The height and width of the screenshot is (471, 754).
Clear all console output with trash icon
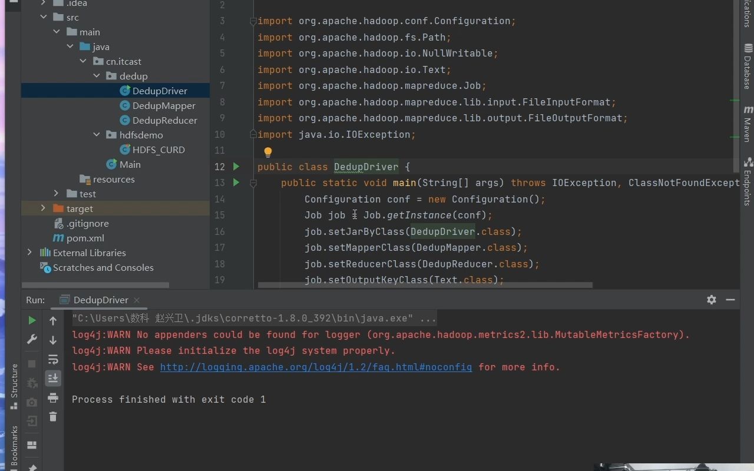coord(53,417)
